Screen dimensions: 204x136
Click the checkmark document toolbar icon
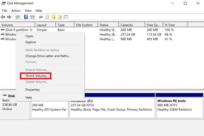click(47, 17)
